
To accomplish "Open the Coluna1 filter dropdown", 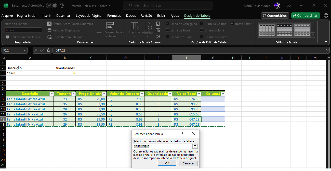I will [222, 94].
